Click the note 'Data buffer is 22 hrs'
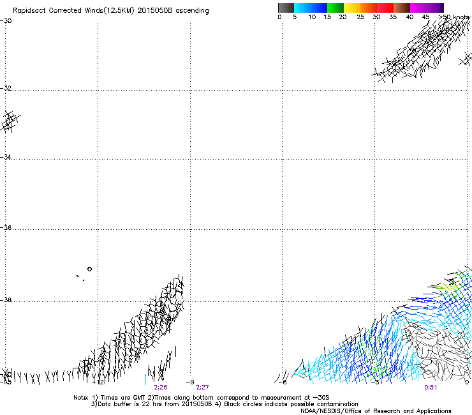472x415 pixels. point(130,404)
